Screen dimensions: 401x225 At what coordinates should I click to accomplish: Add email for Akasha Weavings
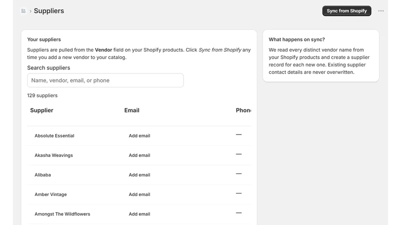pos(139,155)
